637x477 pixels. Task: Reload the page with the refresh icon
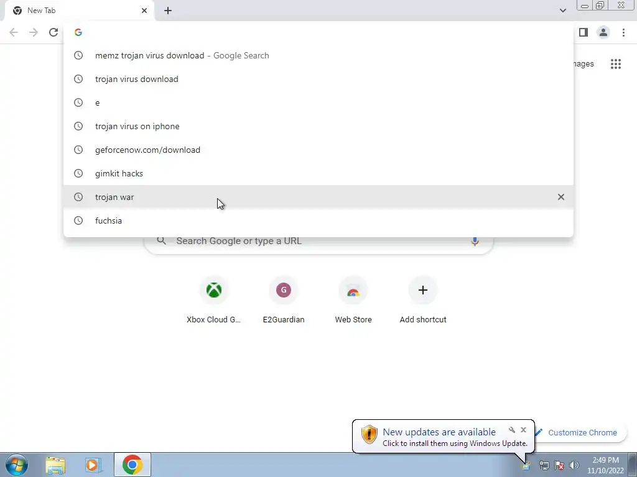tap(53, 32)
